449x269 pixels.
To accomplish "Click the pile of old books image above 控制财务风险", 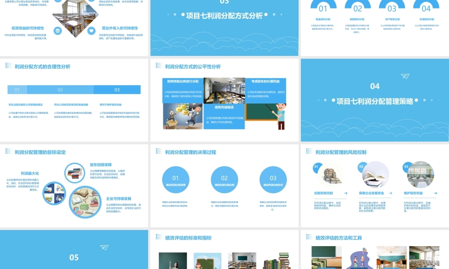I will point(332,175).
